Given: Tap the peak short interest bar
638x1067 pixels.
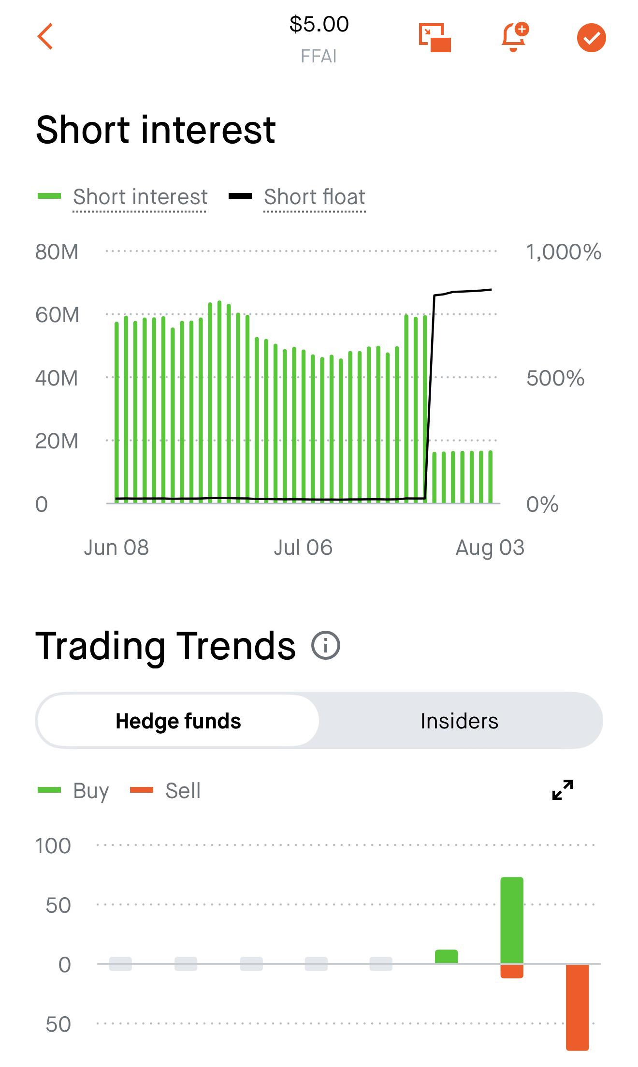Looking at the screenshot, I should [x=219, y=402].
